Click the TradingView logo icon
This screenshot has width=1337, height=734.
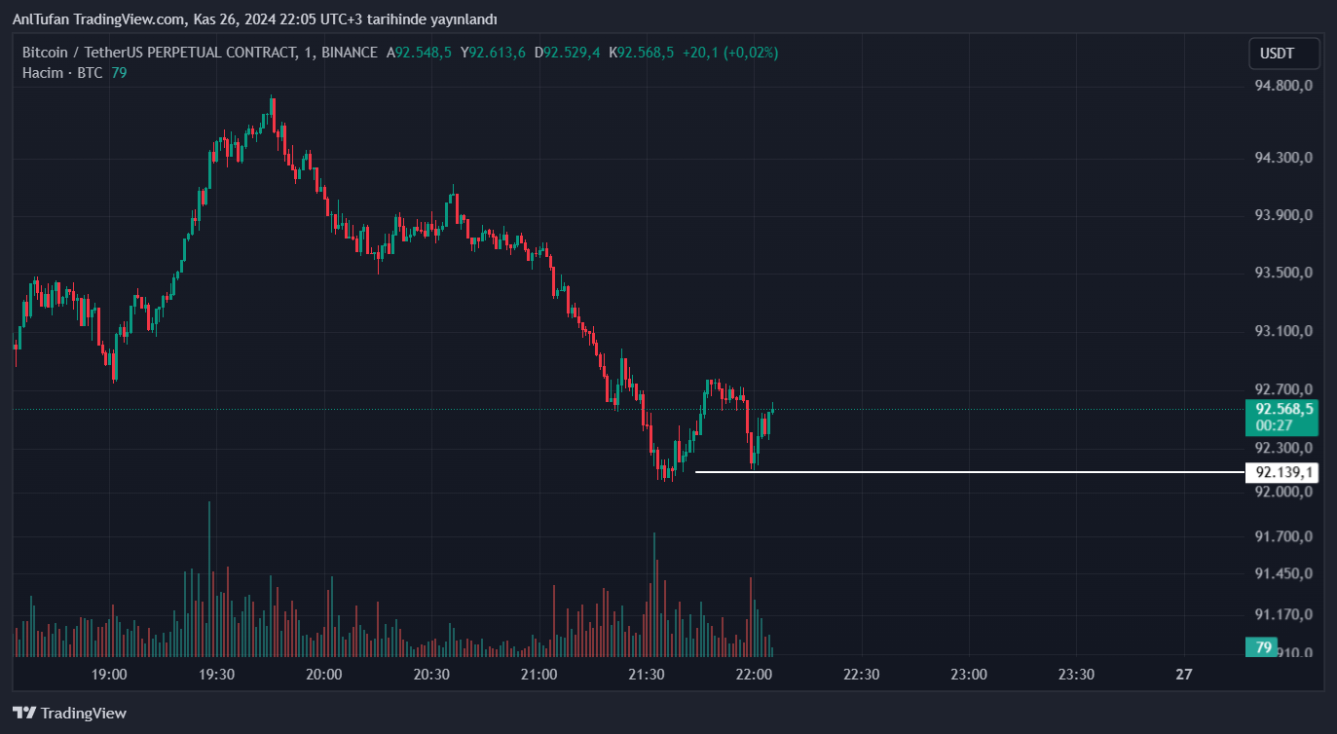[x=24, y=713]
